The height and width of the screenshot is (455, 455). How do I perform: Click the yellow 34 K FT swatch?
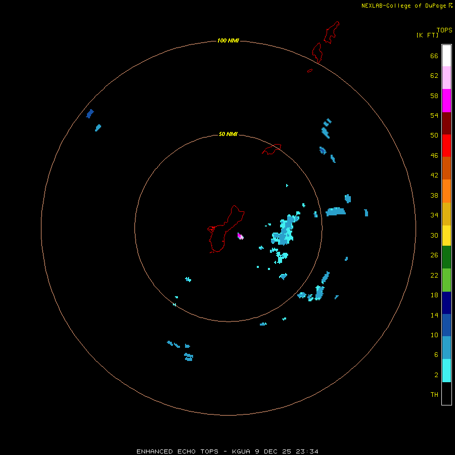(x=446, y=236)
